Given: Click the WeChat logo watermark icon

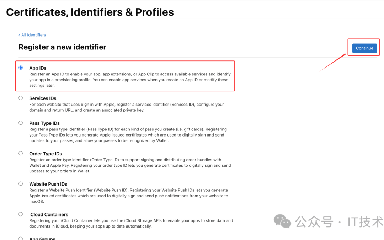Looking at the screenshot, I should tap(282, 221).
